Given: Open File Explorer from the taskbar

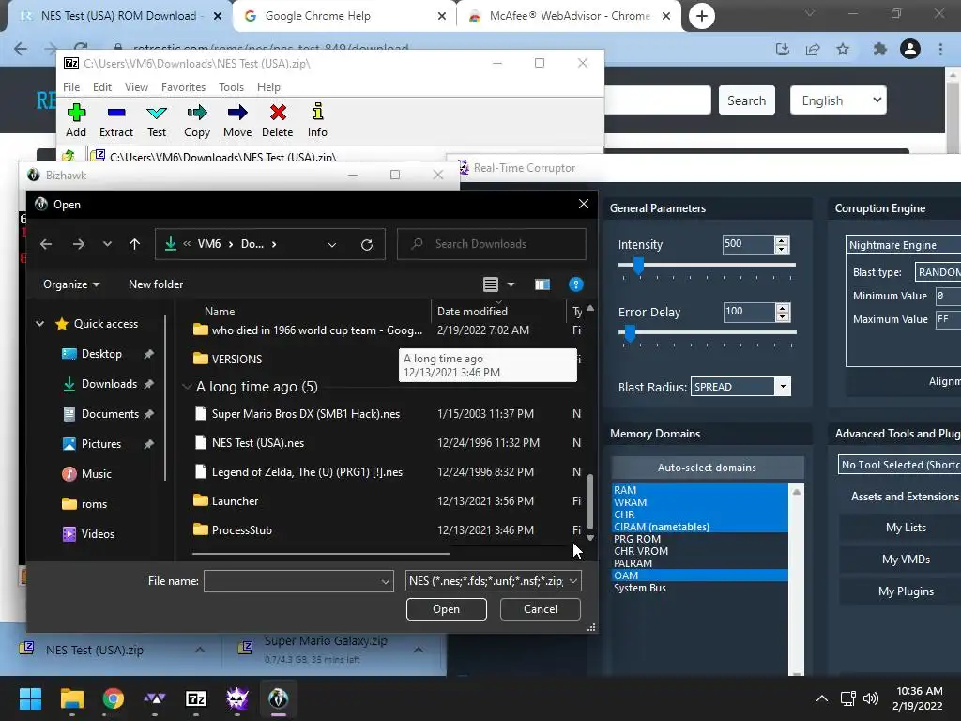Looking at the screenshot, I should coord(71,698).
